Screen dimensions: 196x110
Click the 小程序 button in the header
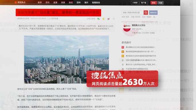click(135, 3)
